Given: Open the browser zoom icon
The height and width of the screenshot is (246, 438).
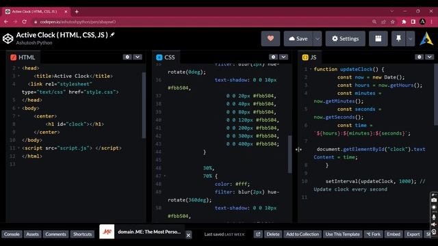Looking at the screenshot, I should pos(374,22).
